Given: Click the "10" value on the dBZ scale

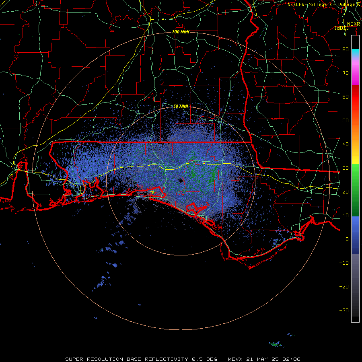Looking at the screenshot, I should 346,216.
